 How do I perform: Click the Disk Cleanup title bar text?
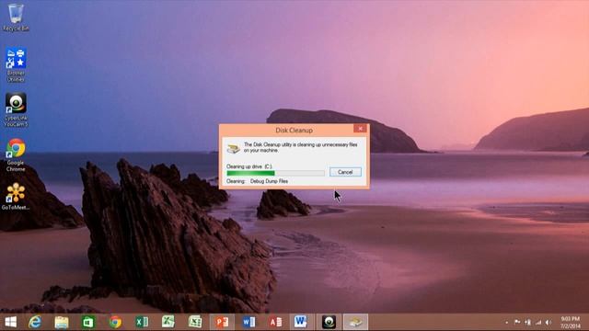[294, 131]
